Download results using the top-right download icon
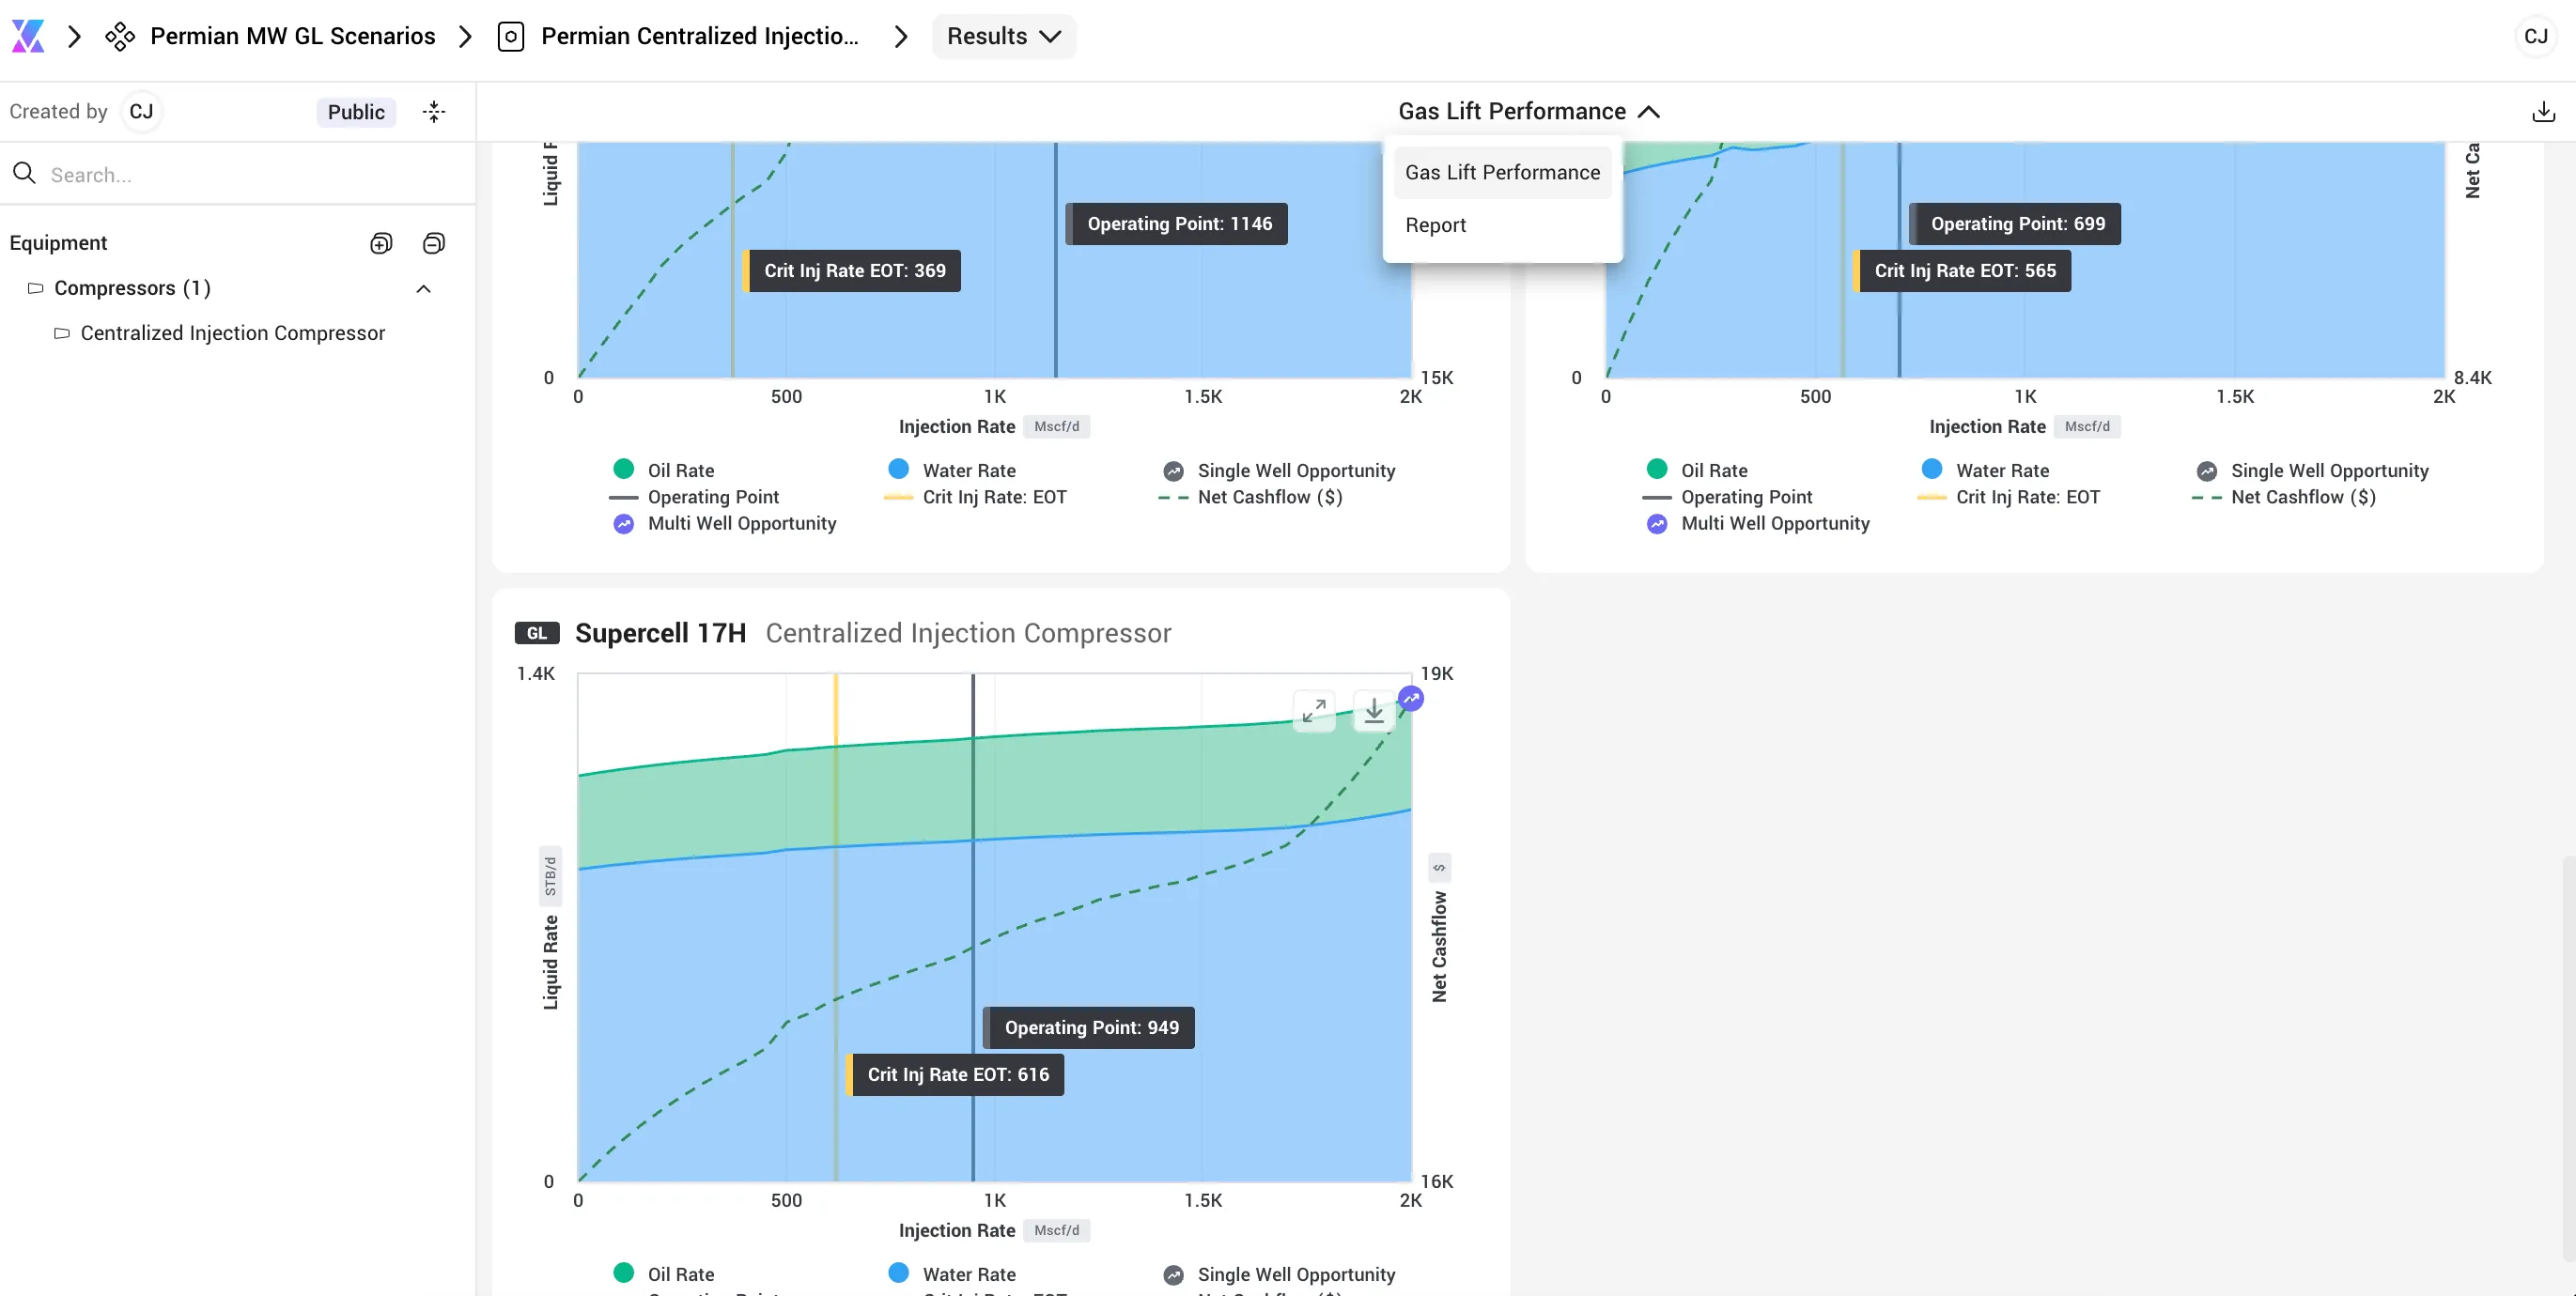2576x1296 pixels. pyautogui.click(x=2543, y=111)
